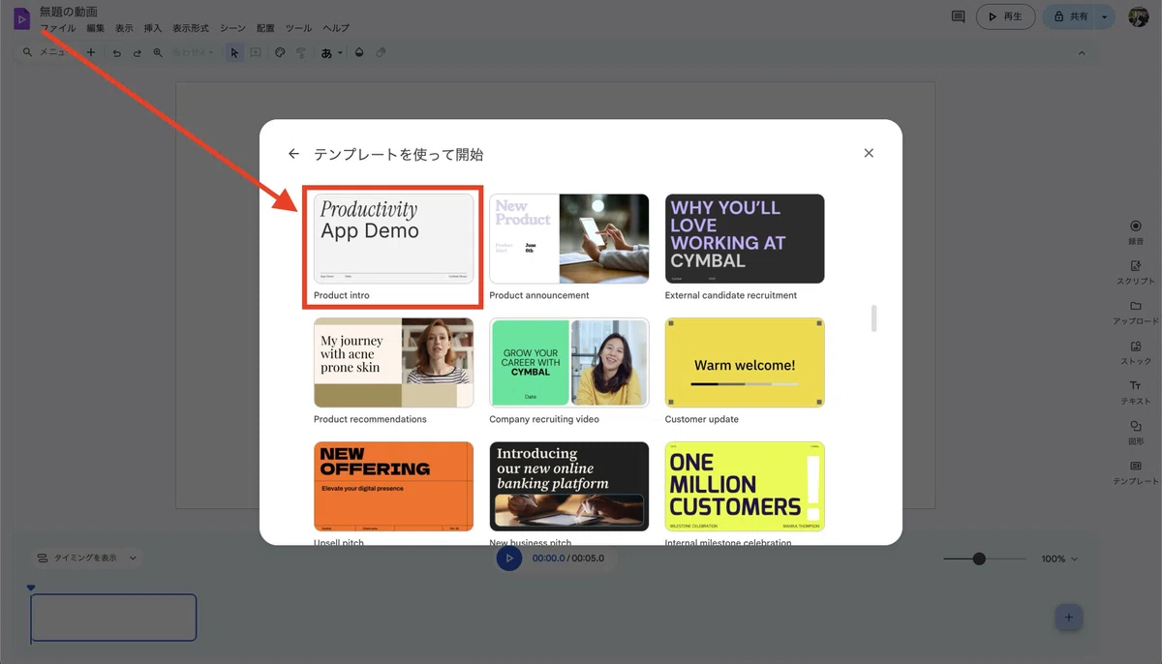Click the menu search box
Viewport: 1162px width, 664px height.
(x=46, y=52)
